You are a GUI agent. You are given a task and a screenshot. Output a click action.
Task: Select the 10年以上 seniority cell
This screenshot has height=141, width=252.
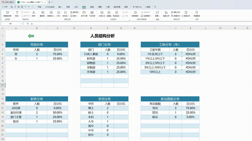[155, 72]
